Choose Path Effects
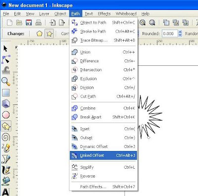Screen dimensions: 198x196 pyautogui.click(x=103, y=187)
